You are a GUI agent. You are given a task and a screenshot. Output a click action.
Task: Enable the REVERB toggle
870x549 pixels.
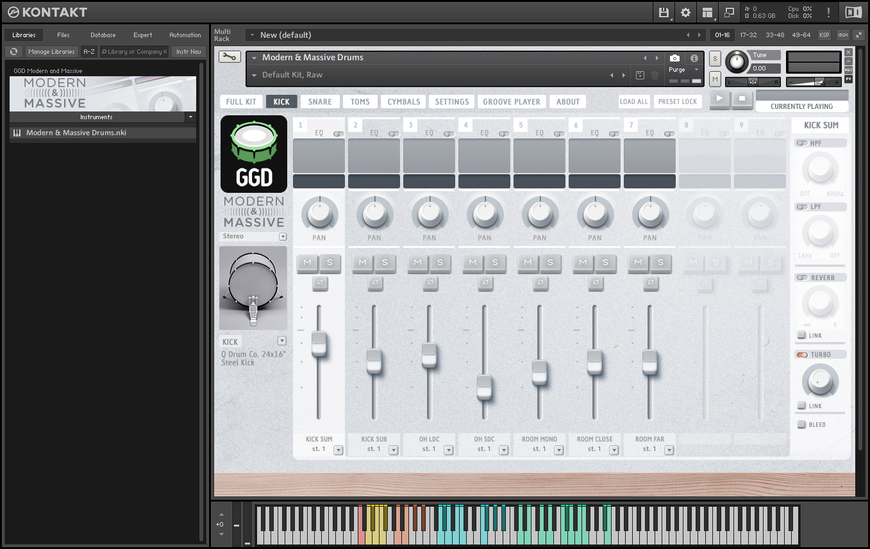pos(801,277)
